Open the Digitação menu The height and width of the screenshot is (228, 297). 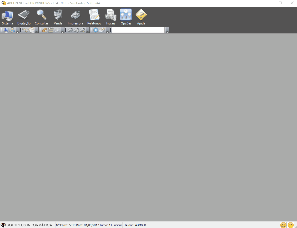tap(24, 17)
